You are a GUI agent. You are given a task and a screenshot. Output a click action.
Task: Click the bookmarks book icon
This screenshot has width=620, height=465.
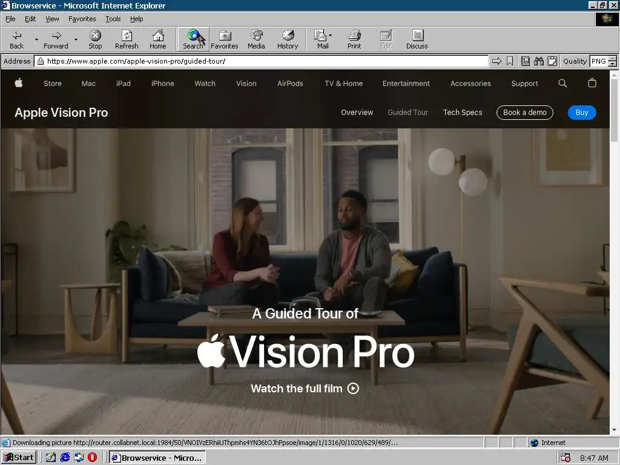coord(526,61)
